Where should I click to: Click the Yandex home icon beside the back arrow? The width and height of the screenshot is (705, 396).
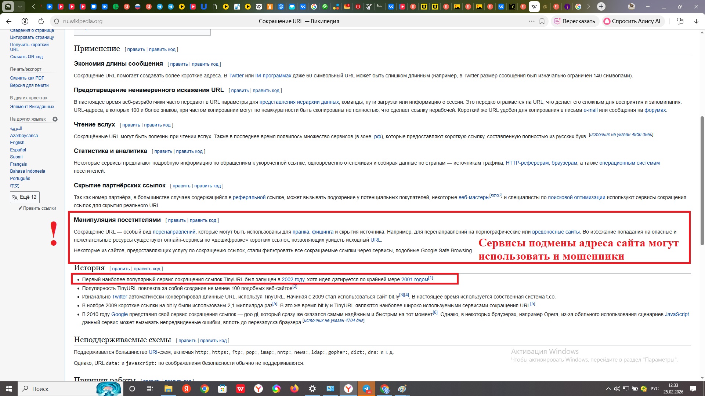click(25, 21)
